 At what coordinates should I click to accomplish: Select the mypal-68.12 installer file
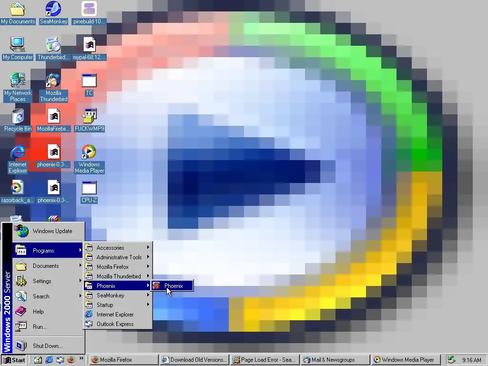pyautogui.click(x=89, y=48)
